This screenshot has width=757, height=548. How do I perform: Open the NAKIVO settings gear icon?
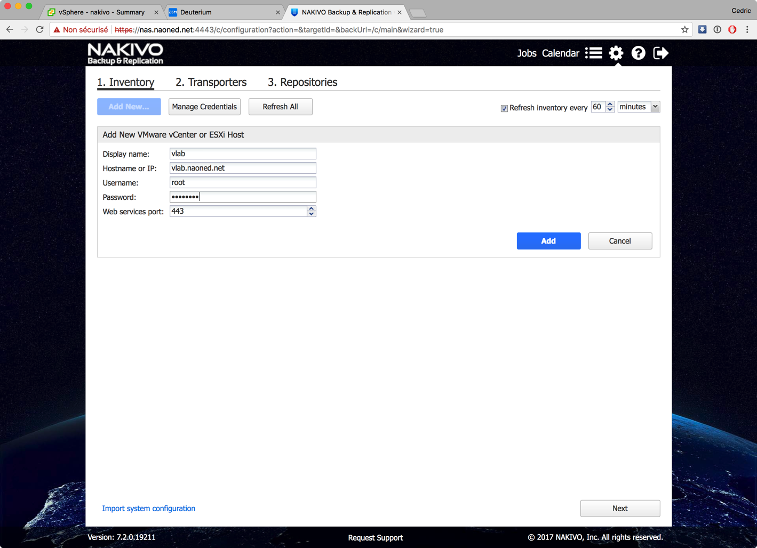(x=616, y=53)
